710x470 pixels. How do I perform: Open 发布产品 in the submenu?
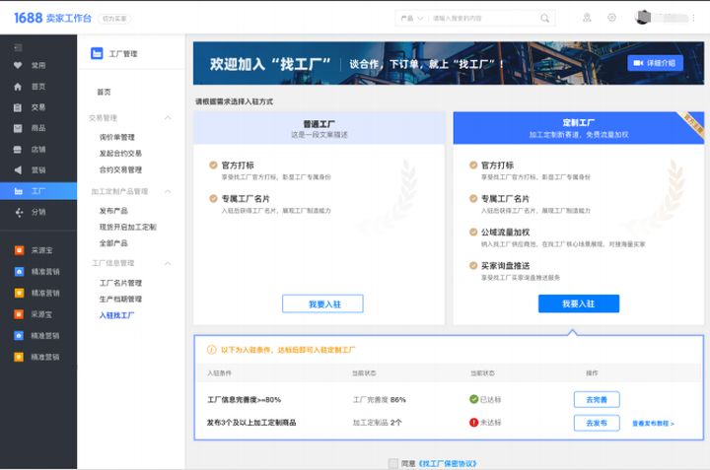click(x=113, y=210)
